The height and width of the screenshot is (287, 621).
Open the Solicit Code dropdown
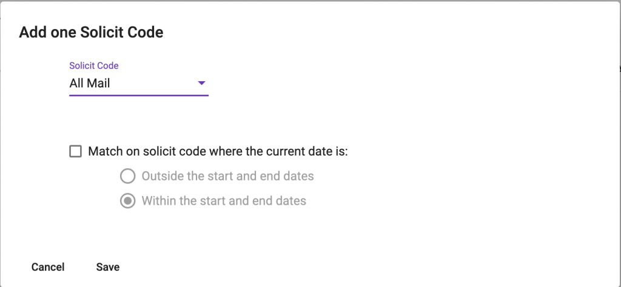[x=139, y=84]
